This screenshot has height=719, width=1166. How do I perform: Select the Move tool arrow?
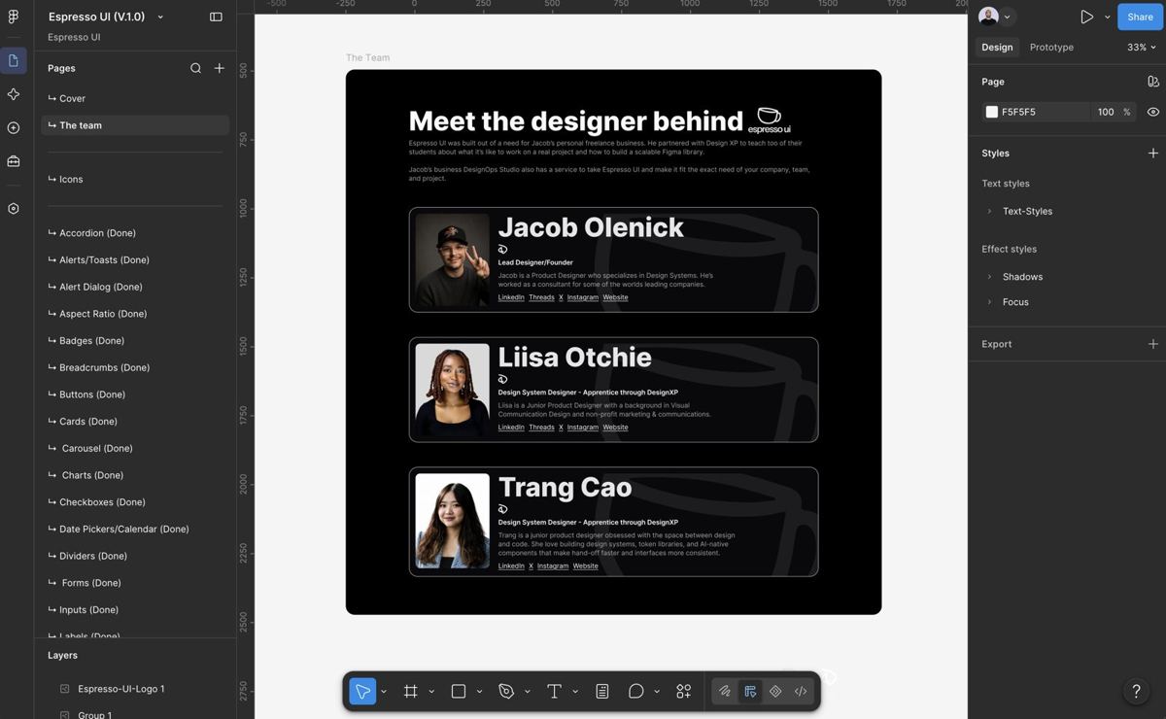coord(362,691)
